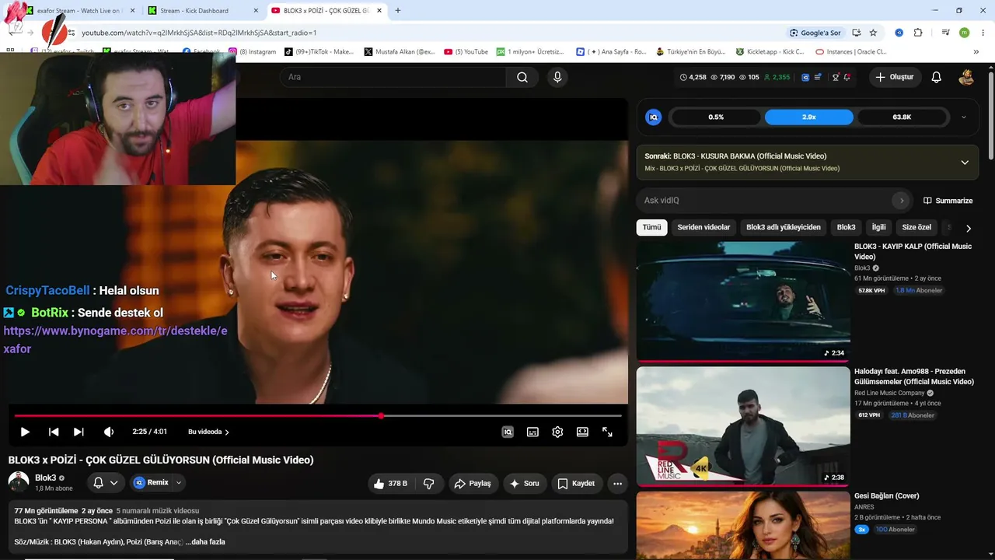Dislike the BLOK3 x POİZİ video

coord(428,483)
